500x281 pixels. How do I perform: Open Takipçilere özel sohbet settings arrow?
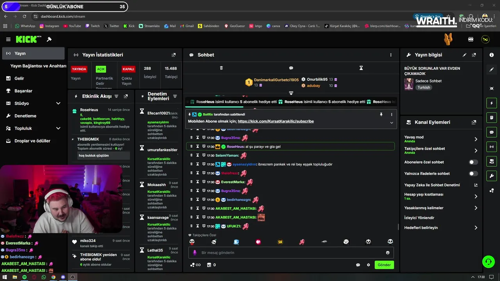[475, 151]
